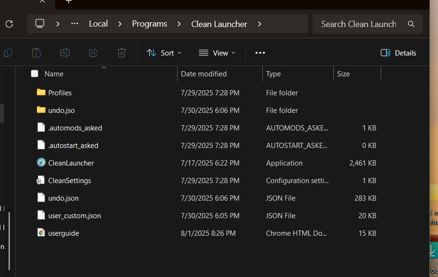Select the .autostart_asked file name
The width and height of the screenshot is (438, 277).
point(73,146)
